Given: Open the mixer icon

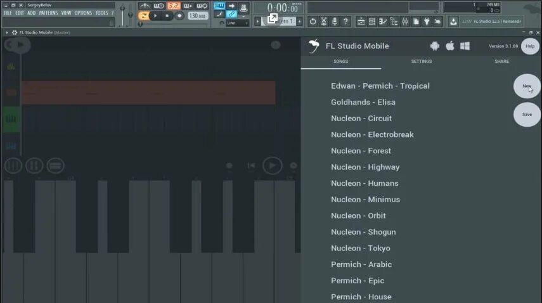Looking at the screenshot, I should click(405, 22).
